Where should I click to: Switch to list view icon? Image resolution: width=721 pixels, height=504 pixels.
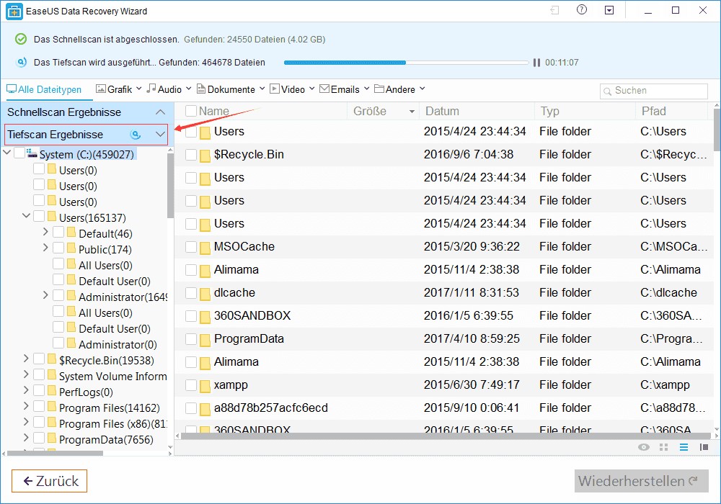point(684,447)
